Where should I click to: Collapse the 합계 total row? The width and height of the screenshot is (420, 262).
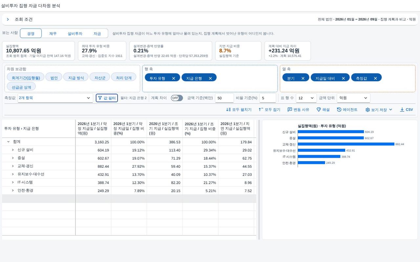tap(8, 142)
